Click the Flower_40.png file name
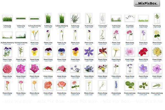 pos(62,93)
